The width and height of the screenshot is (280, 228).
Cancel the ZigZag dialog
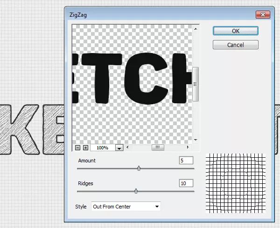pyautogui.click(x=235, y=45)
